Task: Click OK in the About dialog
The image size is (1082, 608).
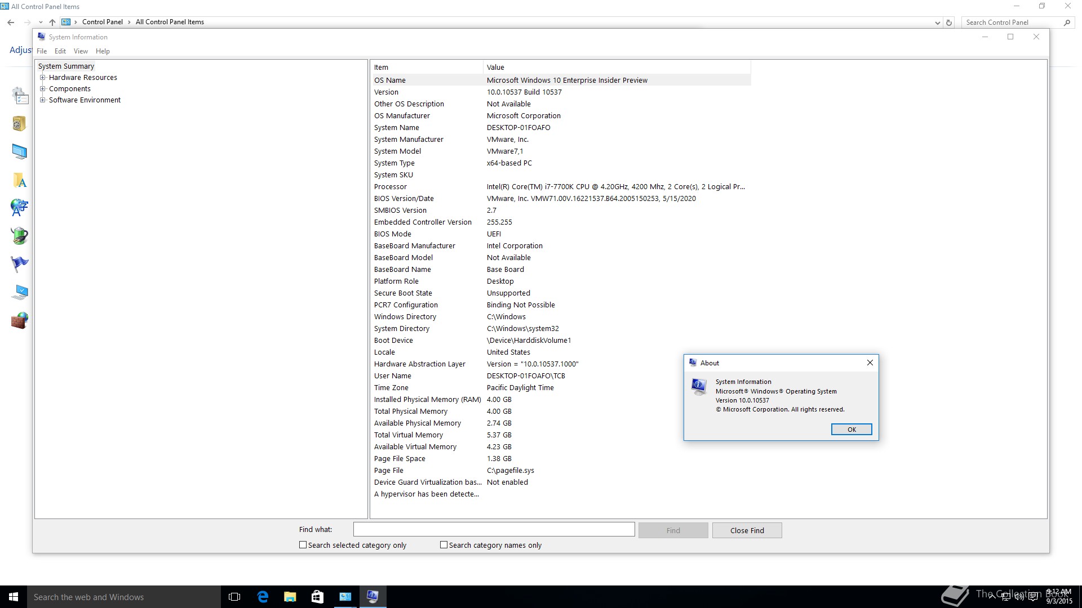Action: coord(852,430)
